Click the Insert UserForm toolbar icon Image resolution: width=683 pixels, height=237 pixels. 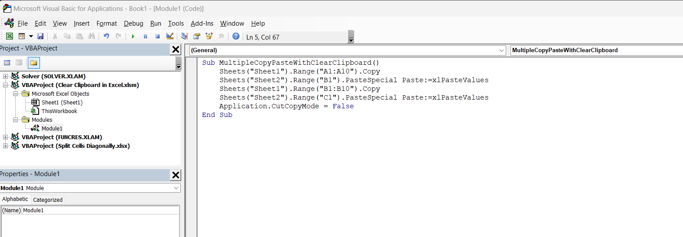(22, 36)
